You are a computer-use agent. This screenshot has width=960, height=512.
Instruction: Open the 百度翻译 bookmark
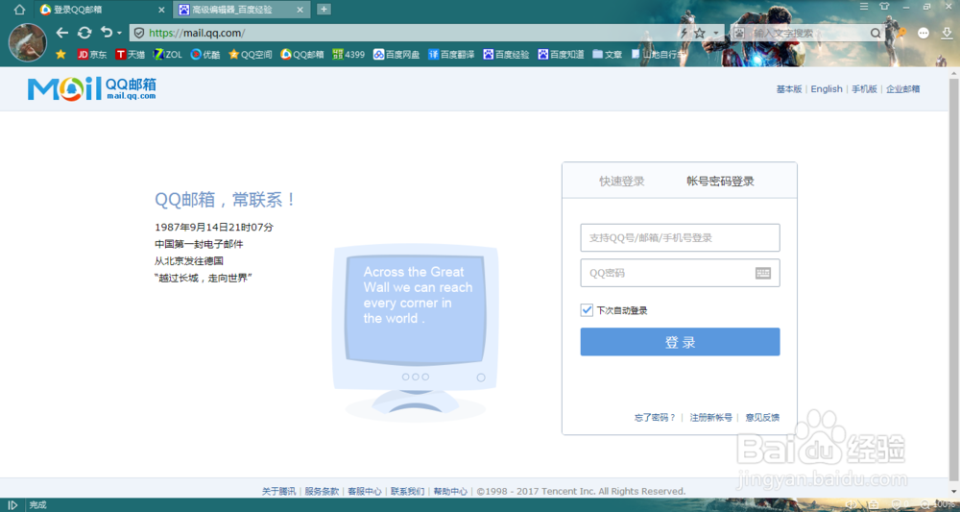coord(452,55)
